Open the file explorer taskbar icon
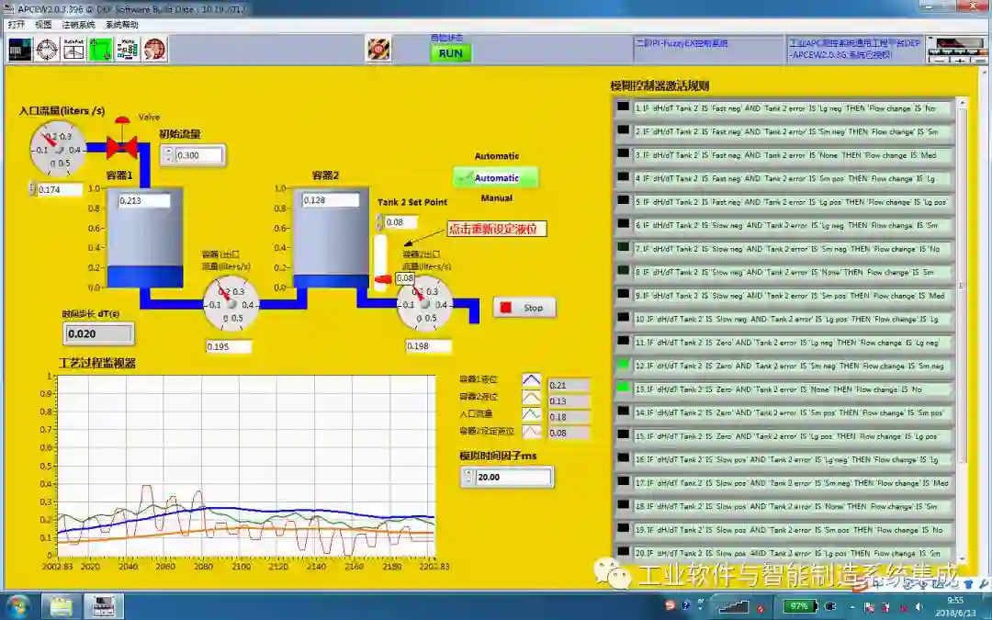Screen dimensions: 992x620 click(x=61, y=606)
